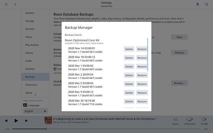Select the Backups settings tab
This screenshot has width=213, height=133.
[x=35, y=77]
